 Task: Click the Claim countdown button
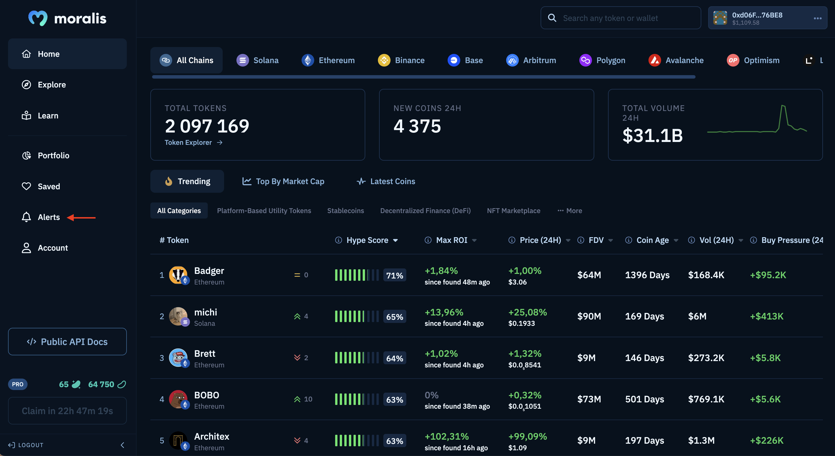[x=67, y=411]
